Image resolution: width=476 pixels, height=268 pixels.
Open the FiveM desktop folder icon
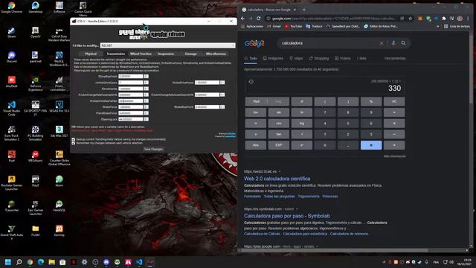(x=35, y=231)
